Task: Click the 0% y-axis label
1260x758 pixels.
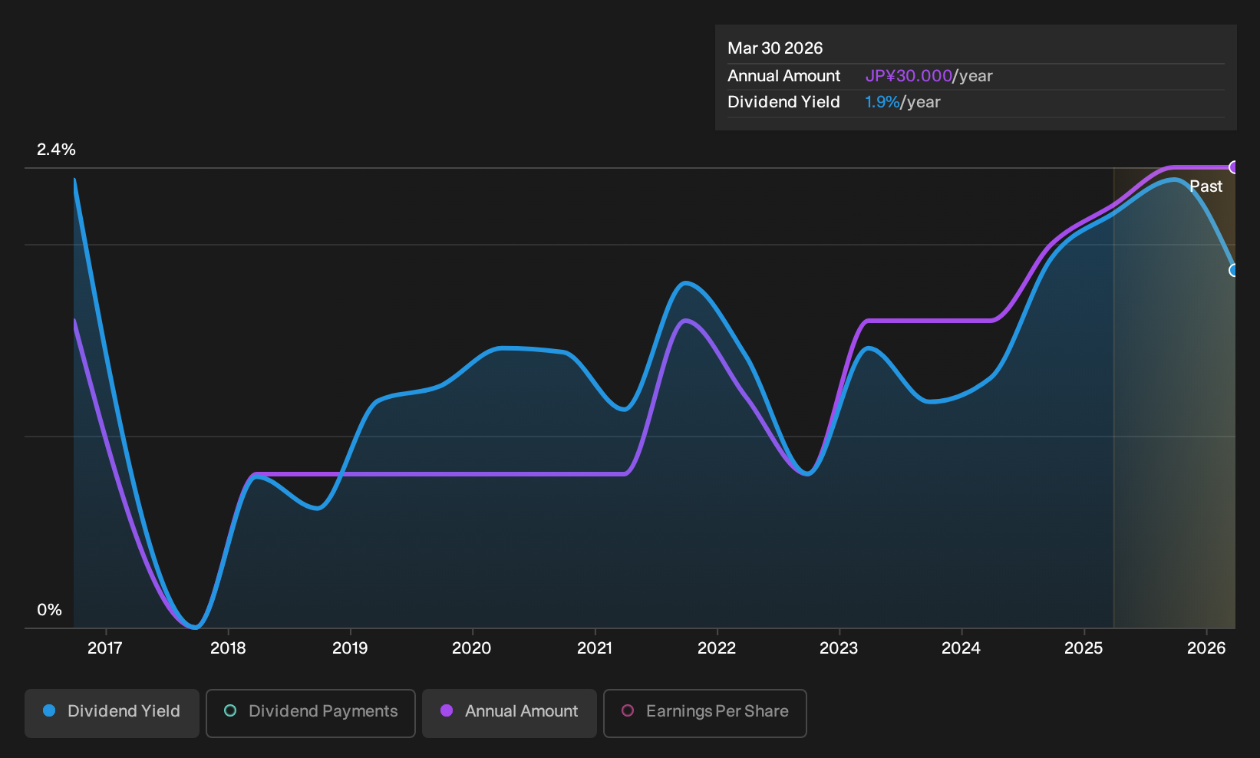Action: [49, 610]
